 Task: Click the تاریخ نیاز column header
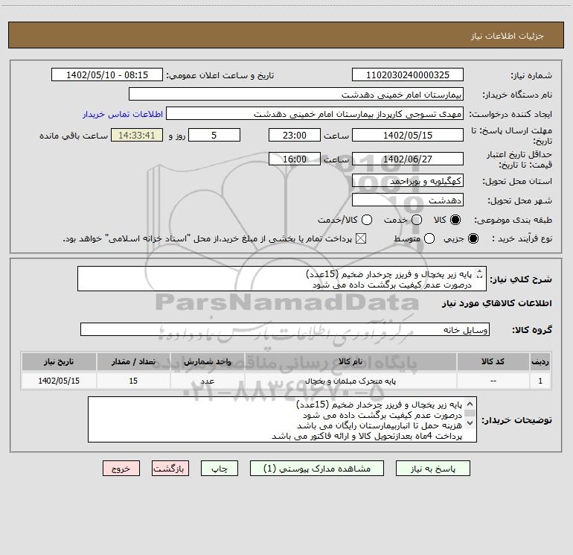59,361
